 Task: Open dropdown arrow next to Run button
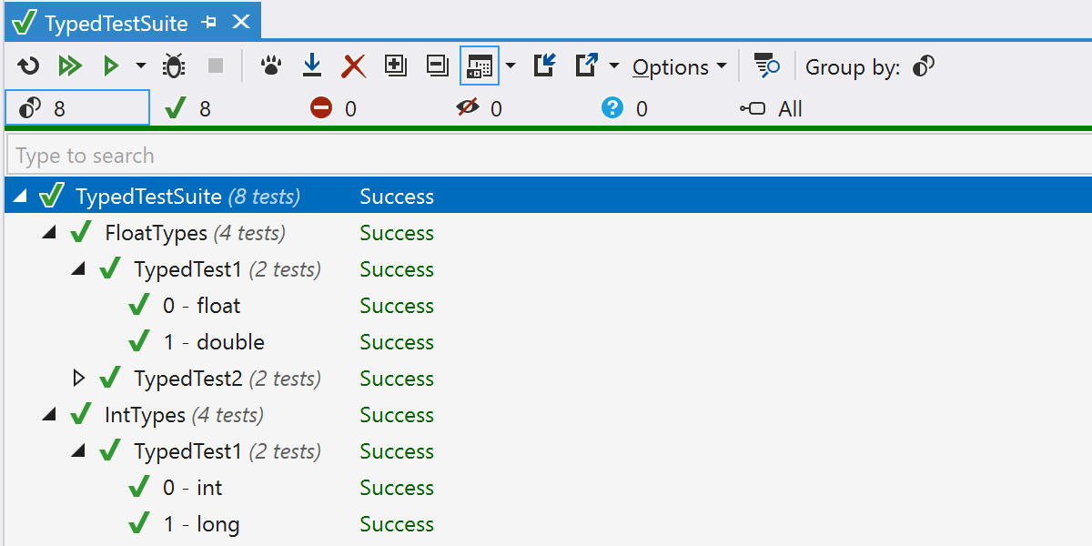coord(140,66)
